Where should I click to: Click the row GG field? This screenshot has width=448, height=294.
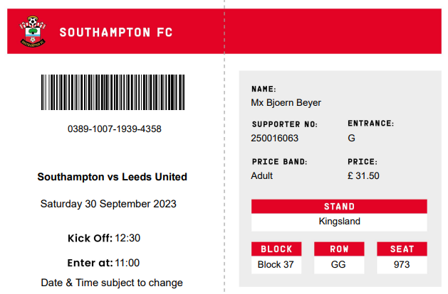339,265
